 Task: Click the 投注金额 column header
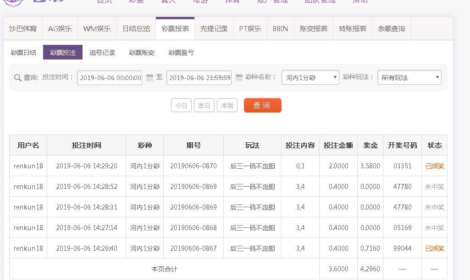point(338,145)
